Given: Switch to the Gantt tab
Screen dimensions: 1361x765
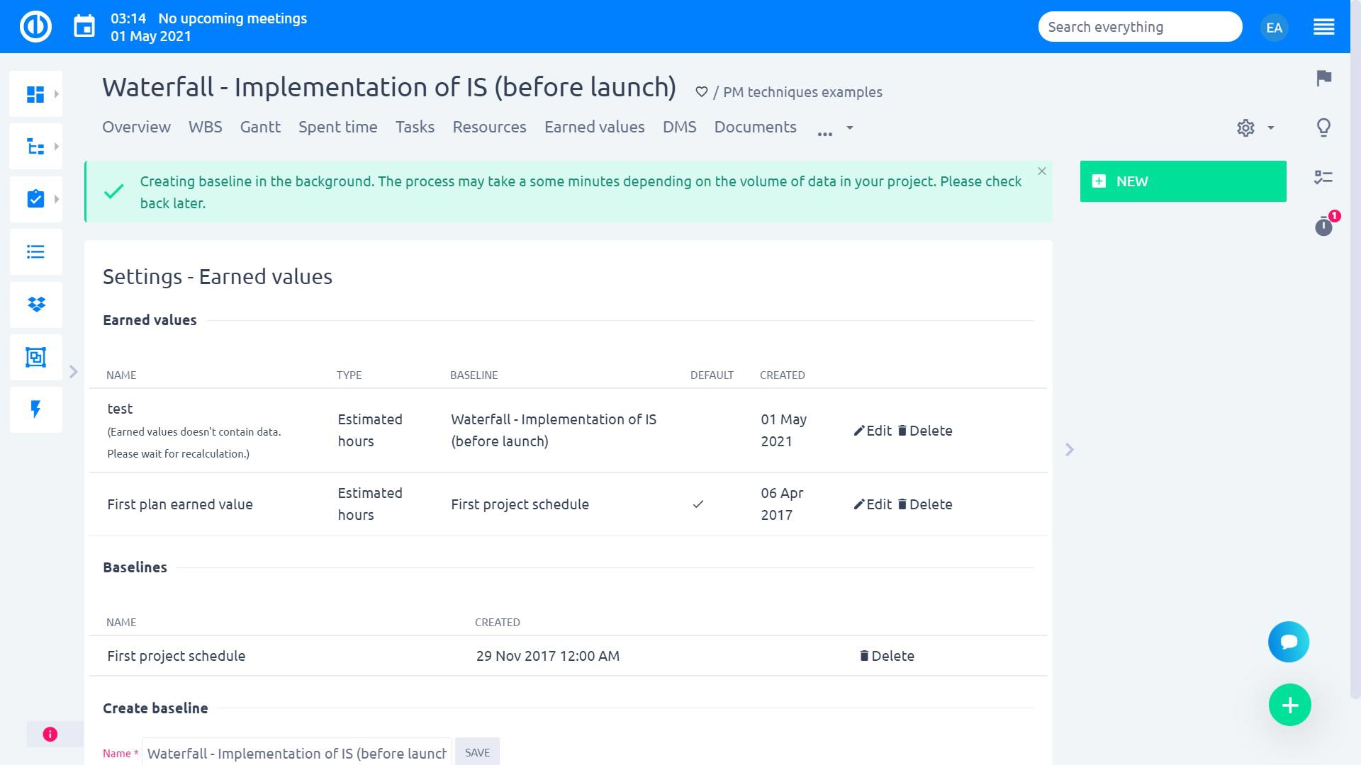Looking at the screenshot, I should 260,127.
